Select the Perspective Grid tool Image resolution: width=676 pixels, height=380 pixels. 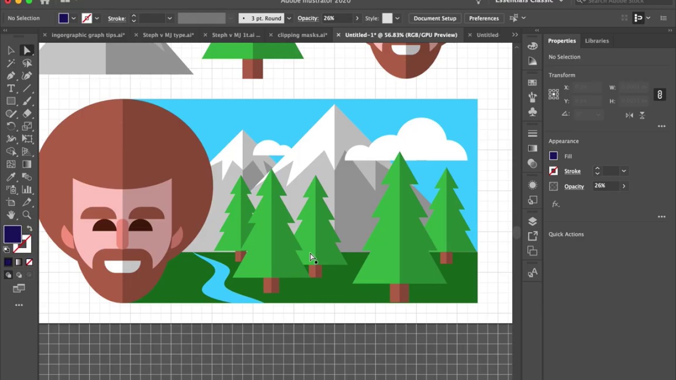[x=27, y=151]
